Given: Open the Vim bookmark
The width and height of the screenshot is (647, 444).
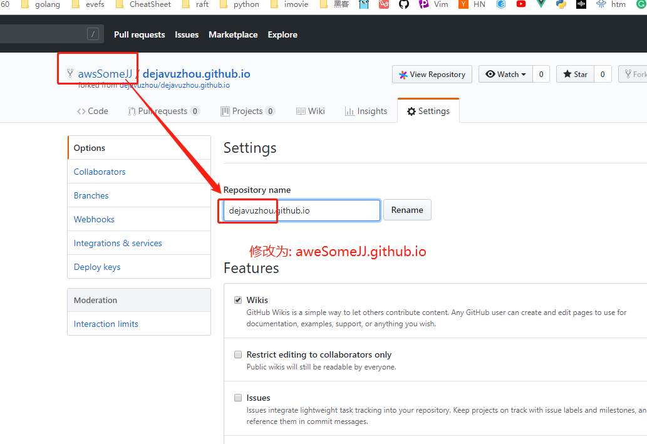Looking at the screenshot, I should point(433,4).
